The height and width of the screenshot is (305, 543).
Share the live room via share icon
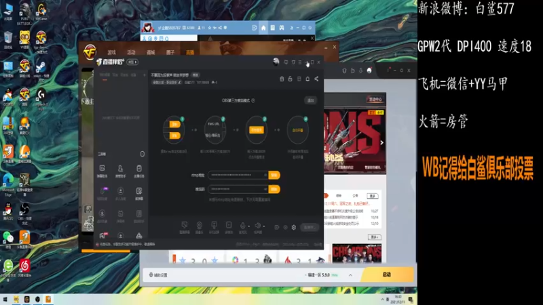click(316, 79)
